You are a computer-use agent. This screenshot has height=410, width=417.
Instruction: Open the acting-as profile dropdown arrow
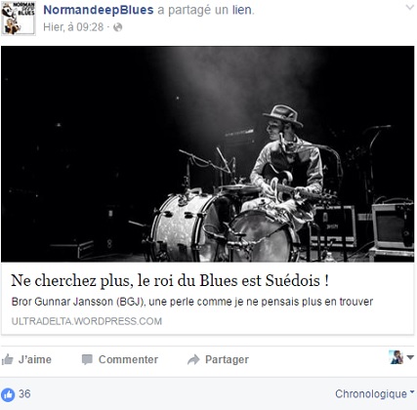pyautogui.click(x=410, y=357)
